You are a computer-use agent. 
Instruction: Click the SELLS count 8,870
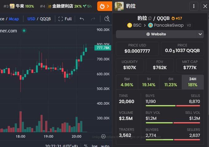(195, 102)
